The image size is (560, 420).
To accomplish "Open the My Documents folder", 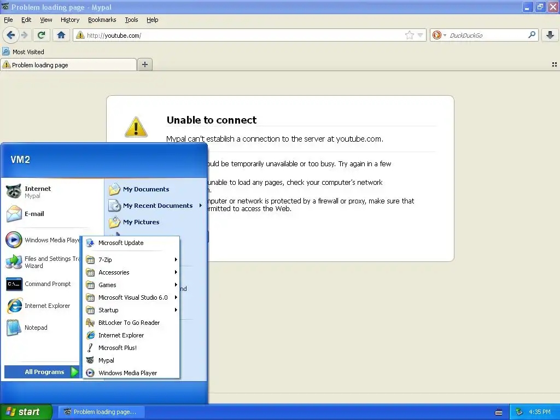I will click(156, 189).
